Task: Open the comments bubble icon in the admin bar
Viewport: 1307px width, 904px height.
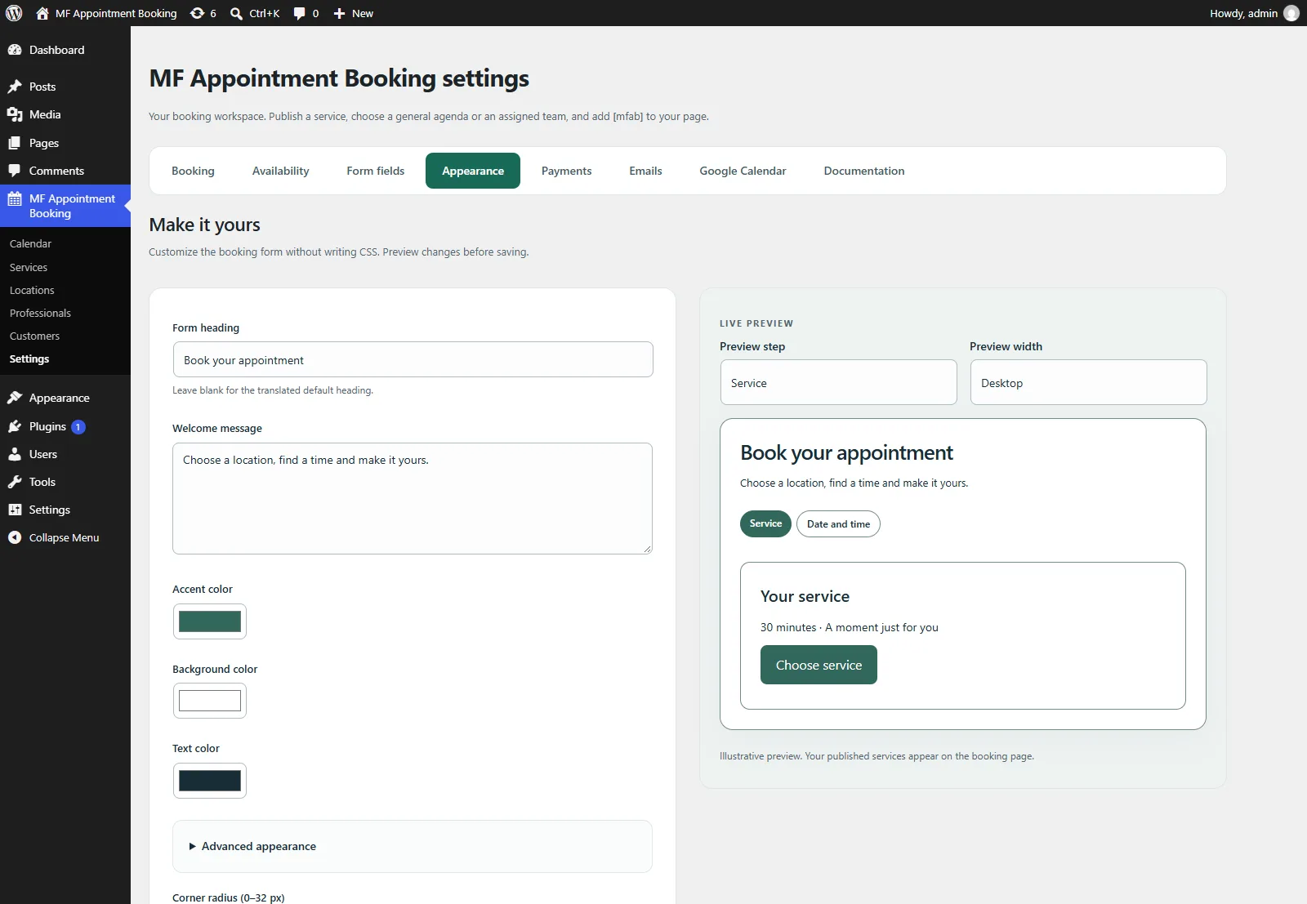Action: pos(299,13)
